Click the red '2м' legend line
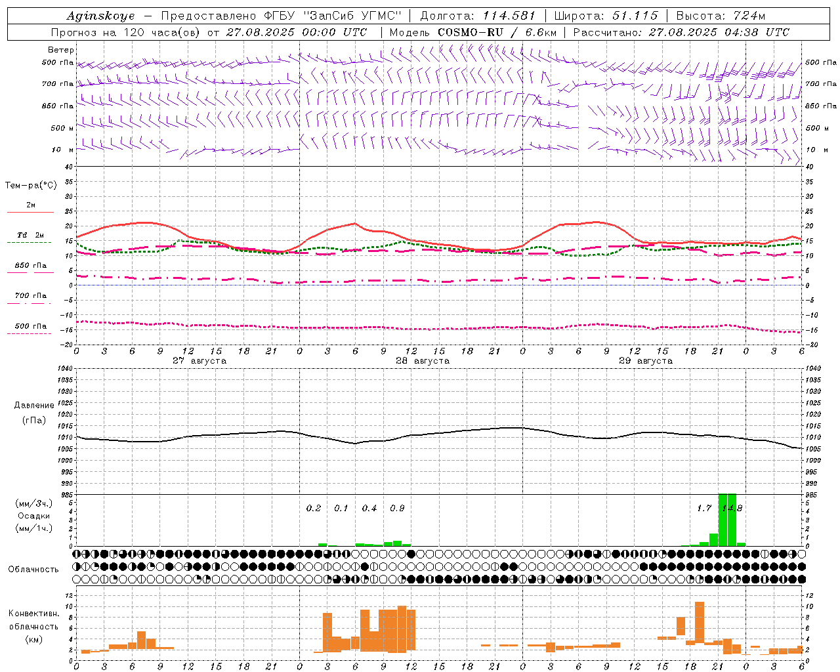This screenshot has height=672, width=840. pyautogui.click(x=30, y=212)
